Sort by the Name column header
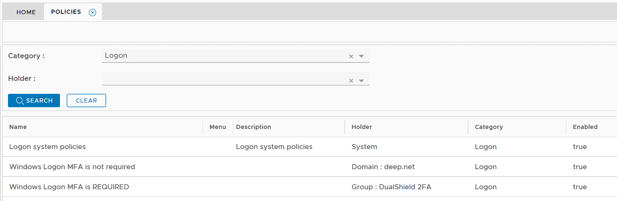 click(x=18, y=127)
